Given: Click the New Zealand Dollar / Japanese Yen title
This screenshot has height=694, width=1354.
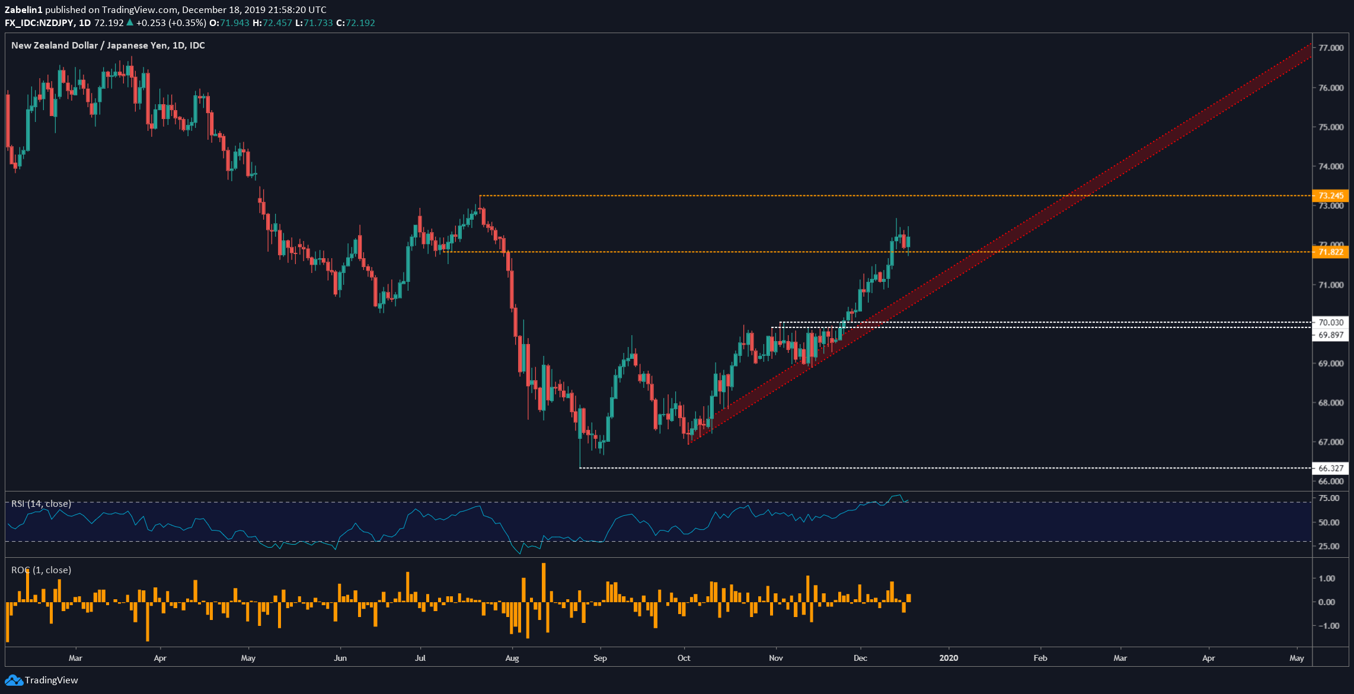Looking at the screenshot, I should (x=108, y=46).
